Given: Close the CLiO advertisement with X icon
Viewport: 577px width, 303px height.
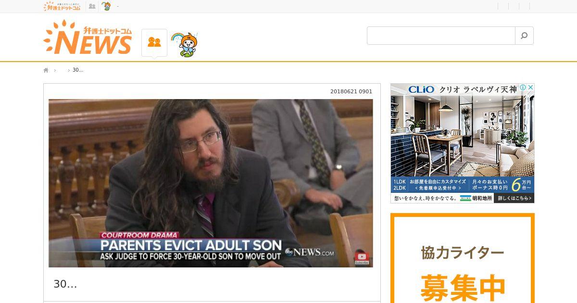Looking at the screenshot, I should tap(530, 88).
